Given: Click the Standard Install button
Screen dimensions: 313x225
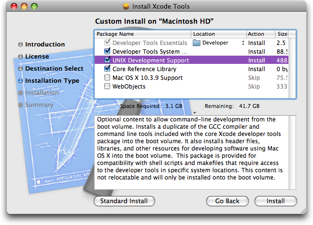Looking at the screenshot, I should click(124, 201).
